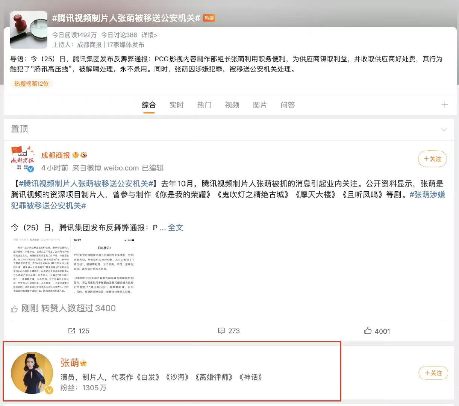Select the 问答 tab
The width and height of the screenshot is (459, 406).
(x=288, y=105)
